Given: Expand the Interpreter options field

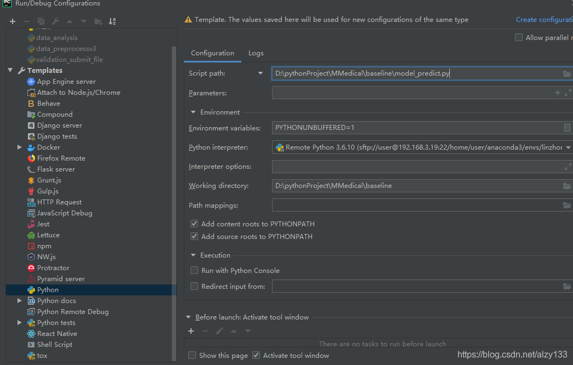Looking at the screenshot, I should pos(568,167).
